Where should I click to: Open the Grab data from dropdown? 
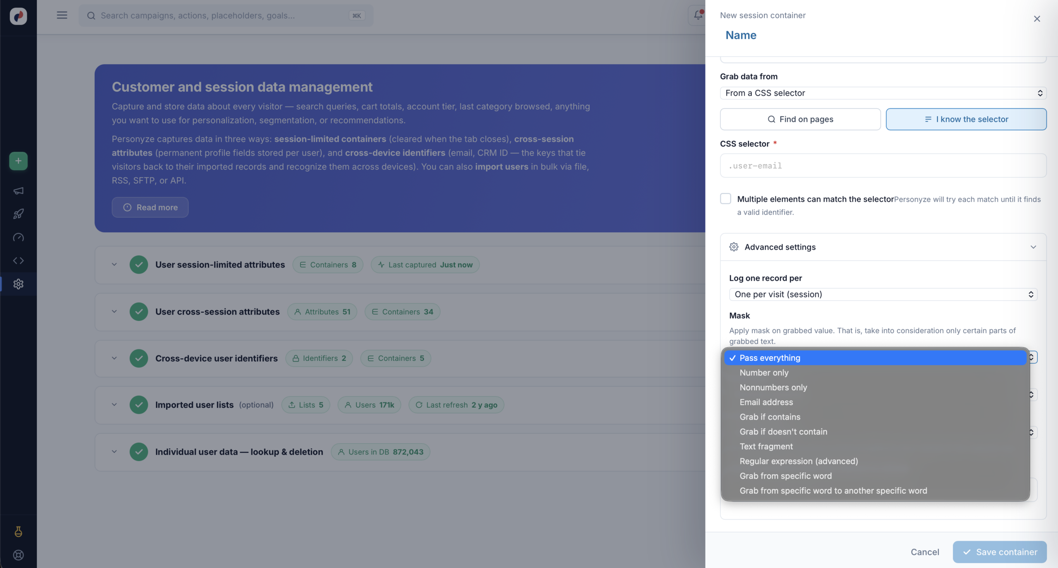[883, 93]
